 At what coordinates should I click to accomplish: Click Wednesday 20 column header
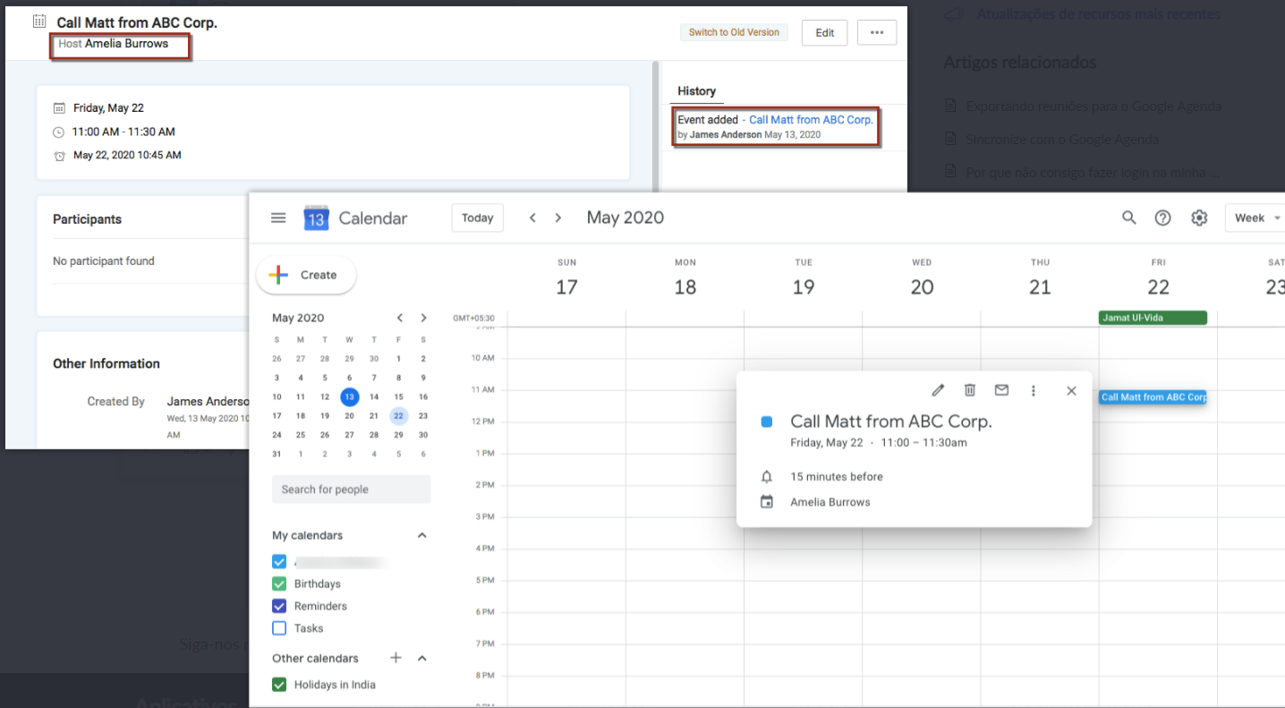922,279
